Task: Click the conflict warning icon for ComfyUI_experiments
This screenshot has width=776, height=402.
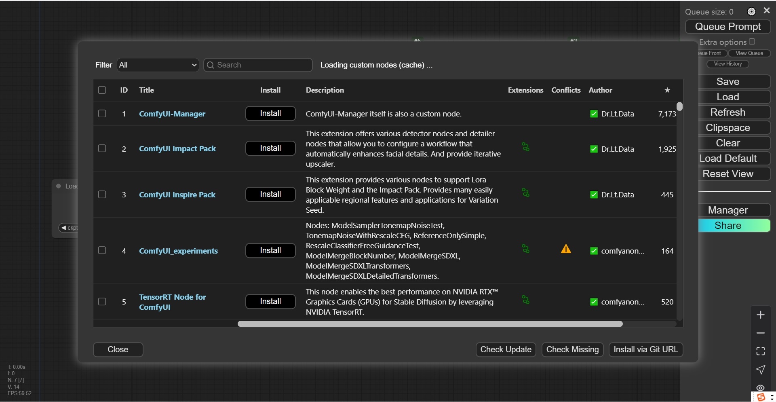Action: click(566, 249)
